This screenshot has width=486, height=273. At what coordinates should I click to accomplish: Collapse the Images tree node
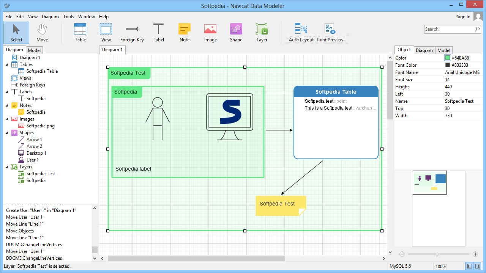pos(7,119)
